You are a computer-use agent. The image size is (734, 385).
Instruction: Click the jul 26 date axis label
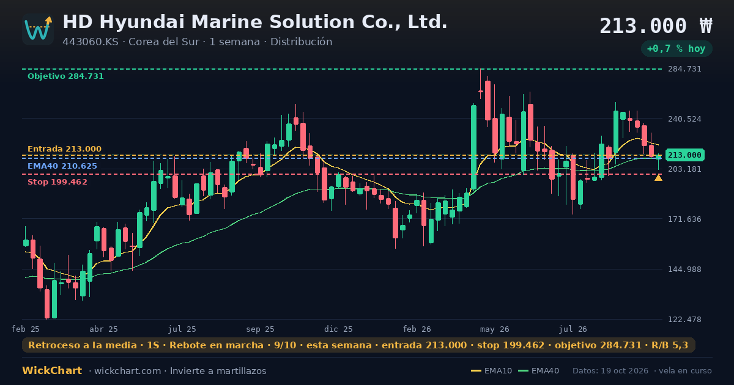(x=573, y=329)
